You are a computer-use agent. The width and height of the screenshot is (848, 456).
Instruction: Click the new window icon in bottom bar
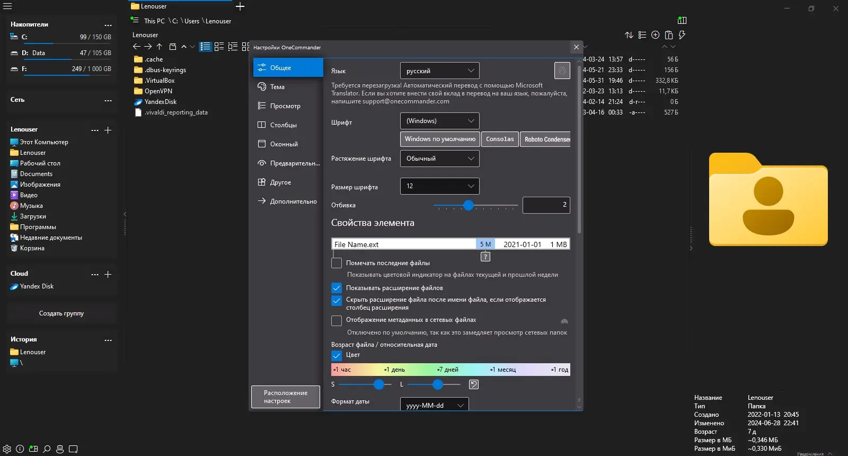pos(73,449)
